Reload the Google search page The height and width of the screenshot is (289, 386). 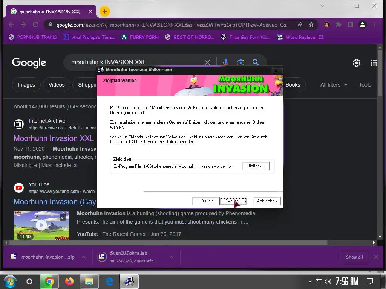coord(35,24)
